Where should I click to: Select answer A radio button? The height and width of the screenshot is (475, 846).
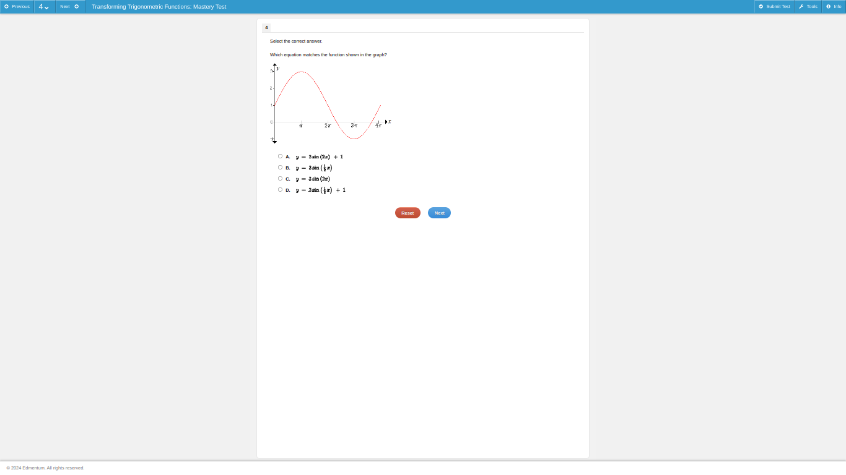[280, 156]
